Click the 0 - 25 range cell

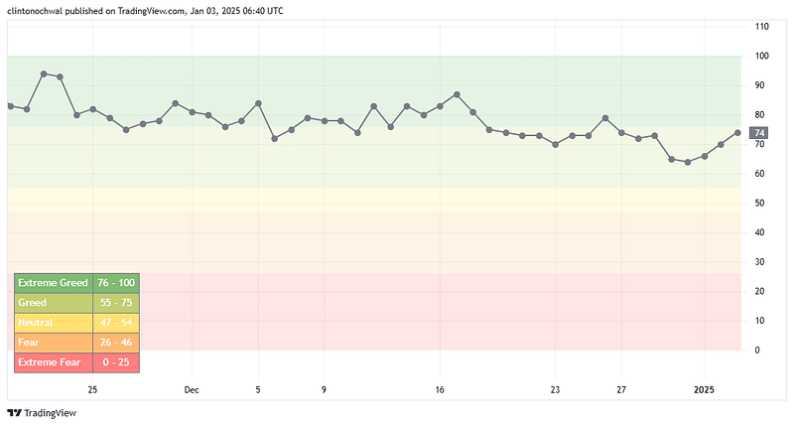[116, 362]
